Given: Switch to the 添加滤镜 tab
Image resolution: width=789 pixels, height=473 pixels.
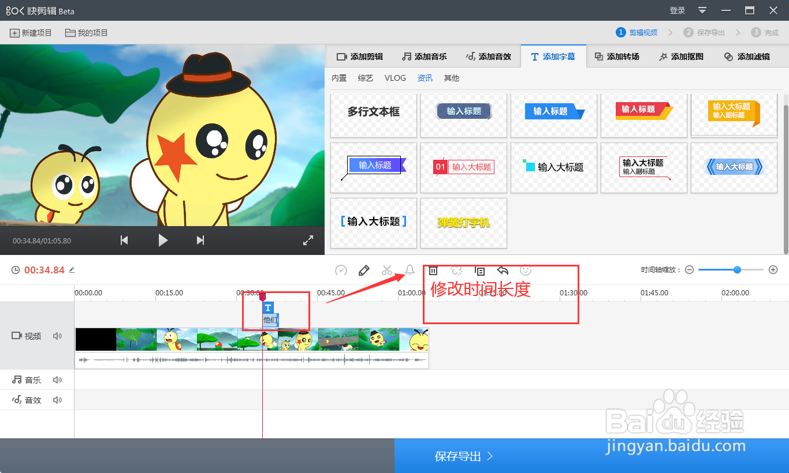Looking at the screenshot, I should click(x=747, y=57).
